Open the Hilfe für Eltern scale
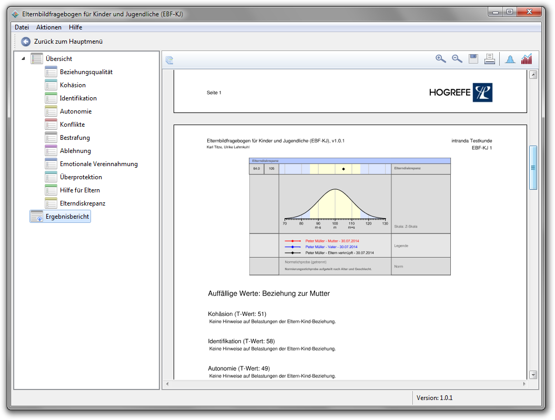Viewport: 555px width, 420px height. pyautogui.click(x=79, y=190)
